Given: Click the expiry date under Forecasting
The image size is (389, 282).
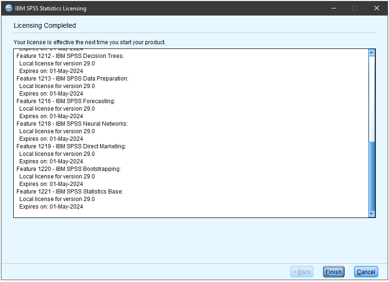Looking at the screenshot, I should pos(51,116).
